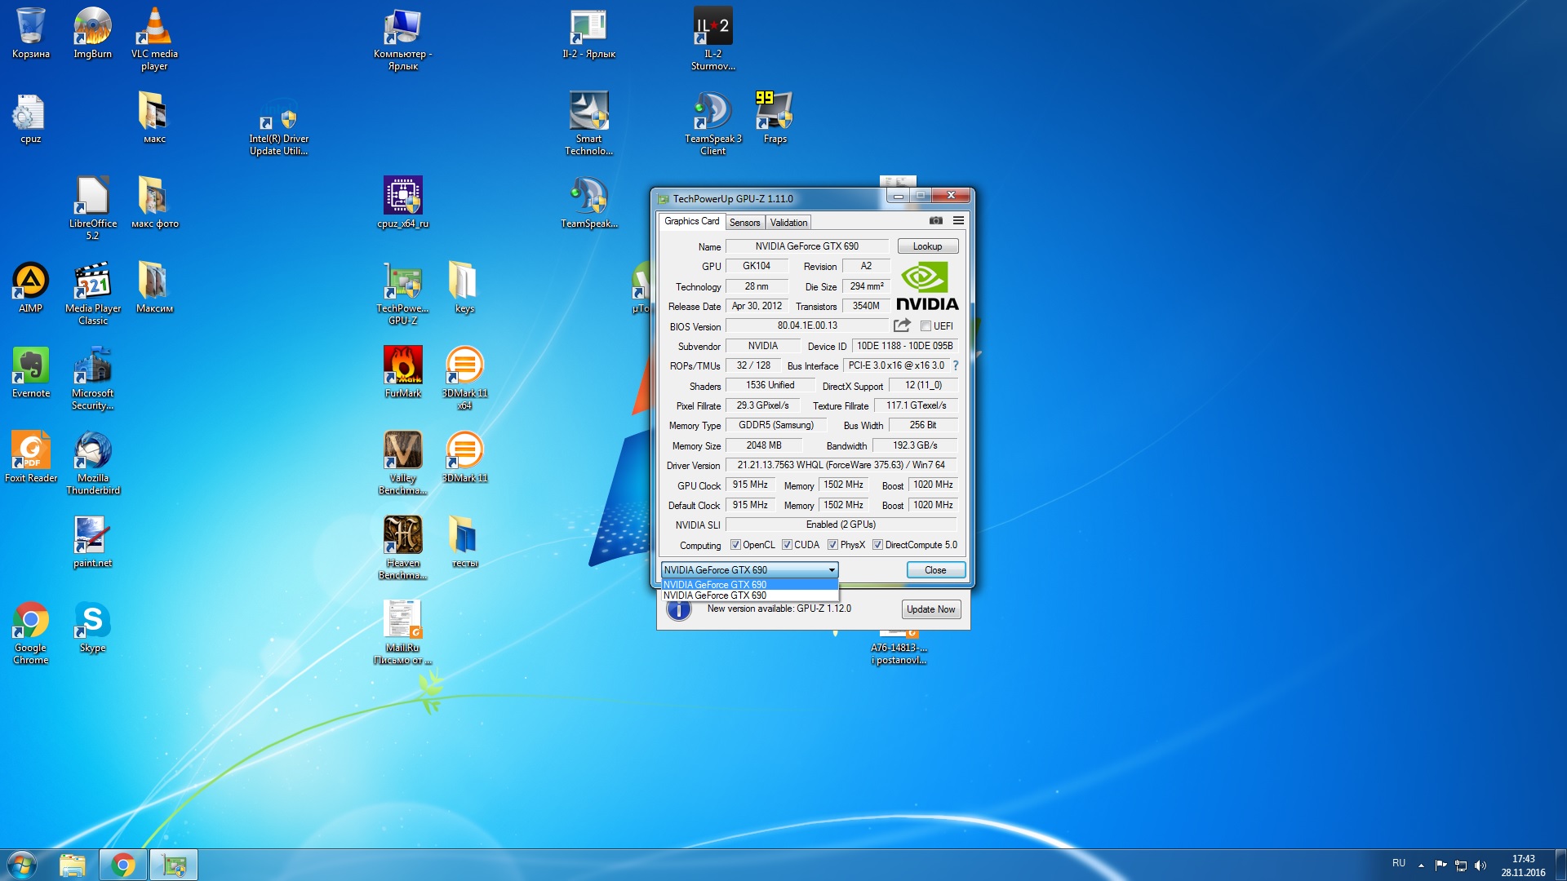Click the GPU-Z taskbar button
Viewport: 1567px width, 881px height.
(174, 865)
